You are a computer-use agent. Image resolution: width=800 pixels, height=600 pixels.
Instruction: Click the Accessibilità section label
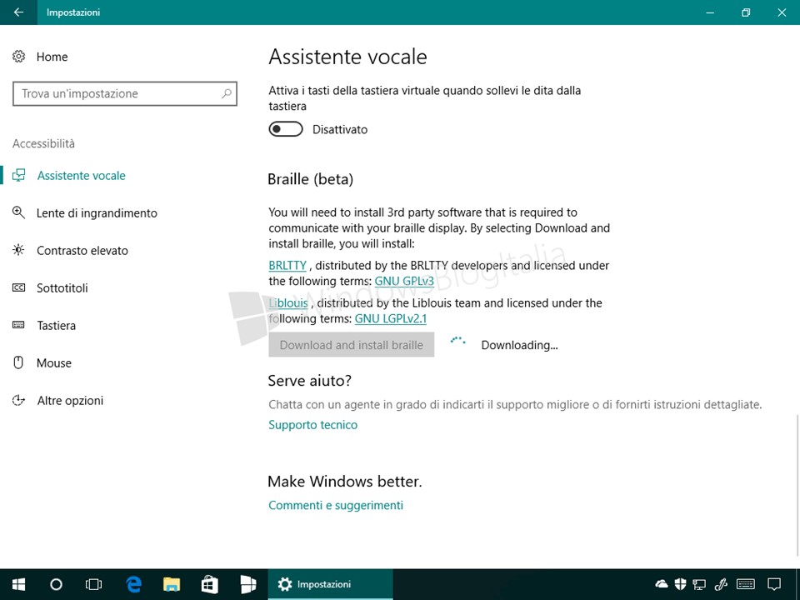click(43, 144)
